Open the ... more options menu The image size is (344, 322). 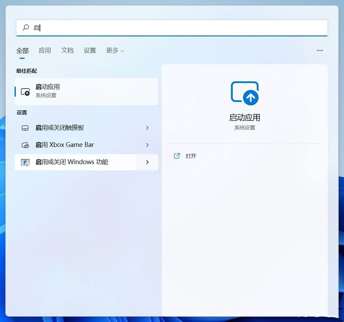[x=320, y=50]
